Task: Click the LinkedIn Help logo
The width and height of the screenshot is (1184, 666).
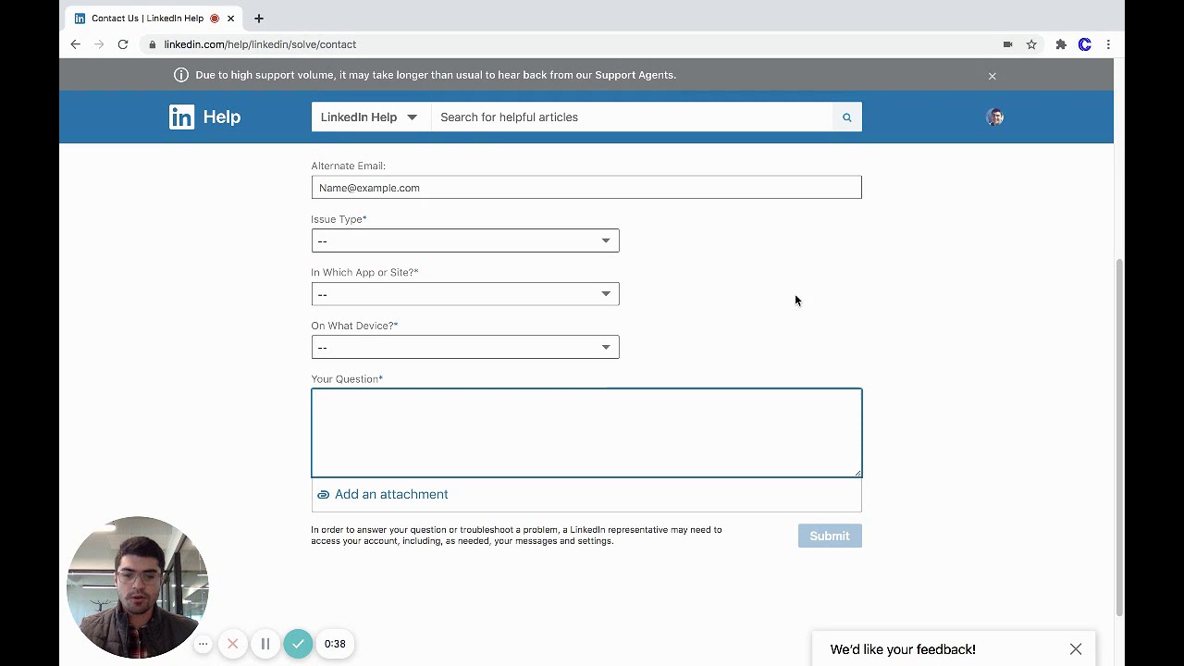Action: point(204,117)
